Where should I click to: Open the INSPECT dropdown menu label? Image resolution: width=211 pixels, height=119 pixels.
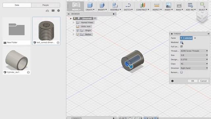[157, 10]
